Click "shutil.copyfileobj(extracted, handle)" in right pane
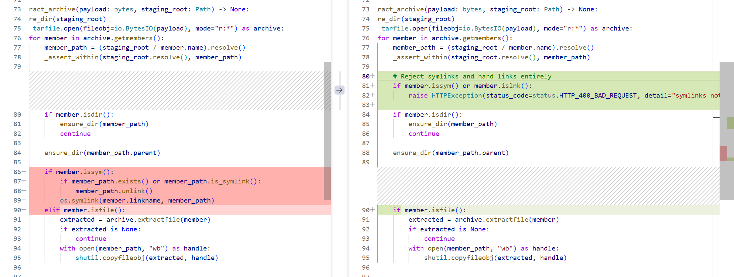Viewport: 734px width, 277px height. click(495, 258)
